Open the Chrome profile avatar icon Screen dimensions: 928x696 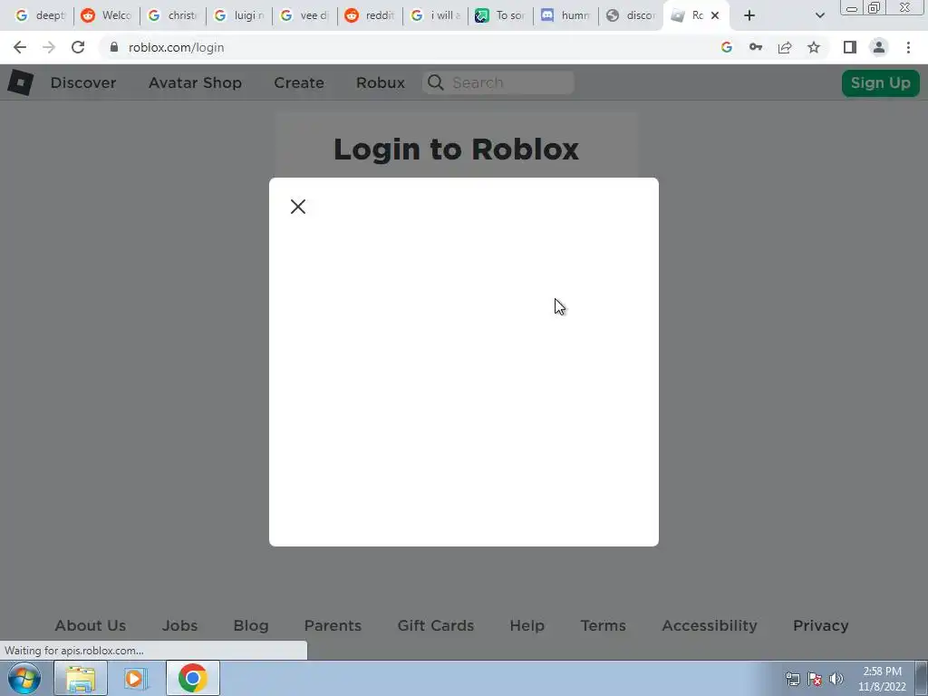(879, 47)
